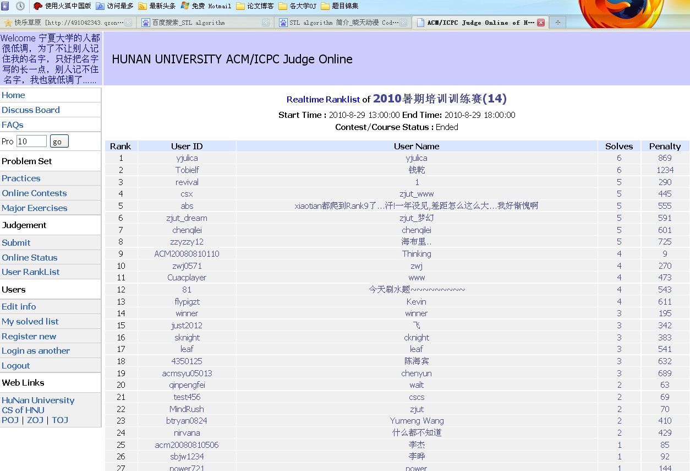Visit the CS of HNU link
This screenshot has width=690, height=471.
tap(23, 410)
